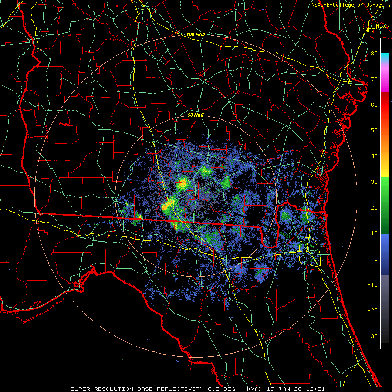Click the red segment of the reflectivity color bar
This screenshot has height=392, width=392.
(x=385, y=105)
